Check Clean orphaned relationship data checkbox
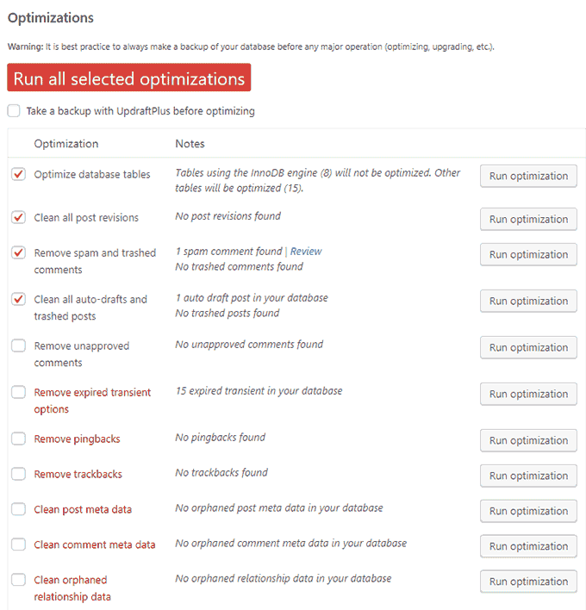The height and width of the screenshot is (610, 586). 18,580
